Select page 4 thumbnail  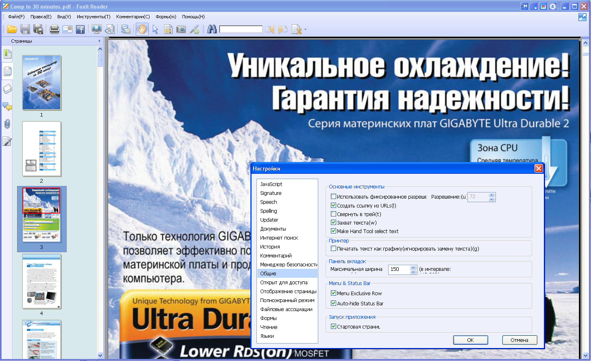click(41, 281)
